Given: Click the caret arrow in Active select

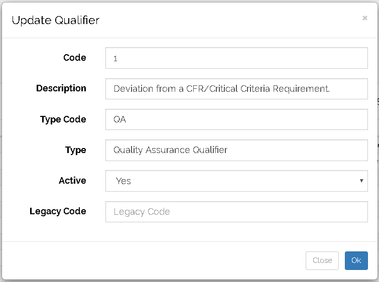Looking at the screenshot, I should click(361, 181).
